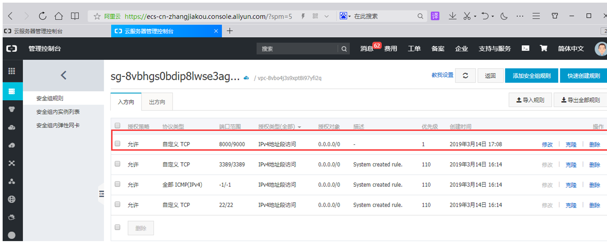Open the 安全组内实例列表 menu item

click(58, 112)
